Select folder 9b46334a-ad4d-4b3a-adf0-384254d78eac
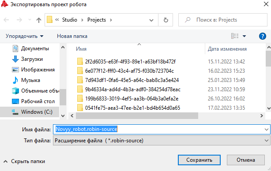This screenshot has width=271, height=171. point(132,89)
